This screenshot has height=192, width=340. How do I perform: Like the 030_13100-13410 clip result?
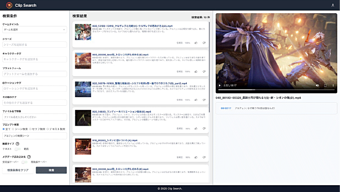coord(196,43)
